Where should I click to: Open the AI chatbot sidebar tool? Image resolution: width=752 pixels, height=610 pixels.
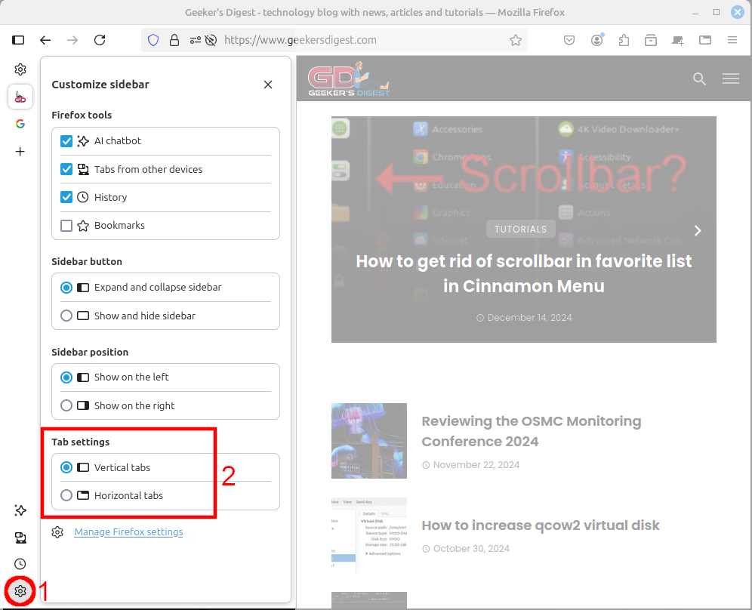tap(20, 511)
